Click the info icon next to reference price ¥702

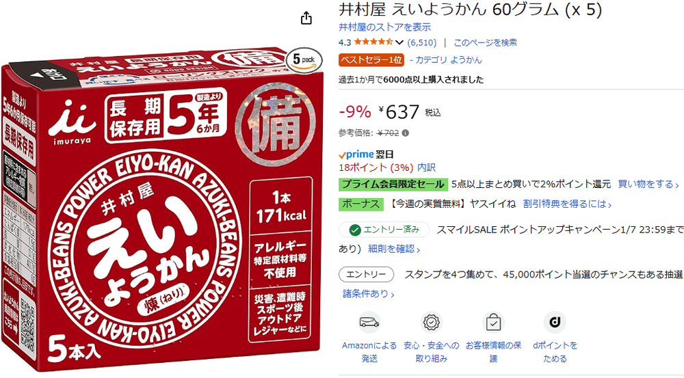coord(405,133)
